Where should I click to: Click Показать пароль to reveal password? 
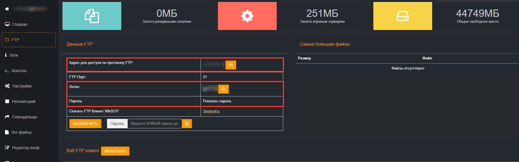click(217, 101)
